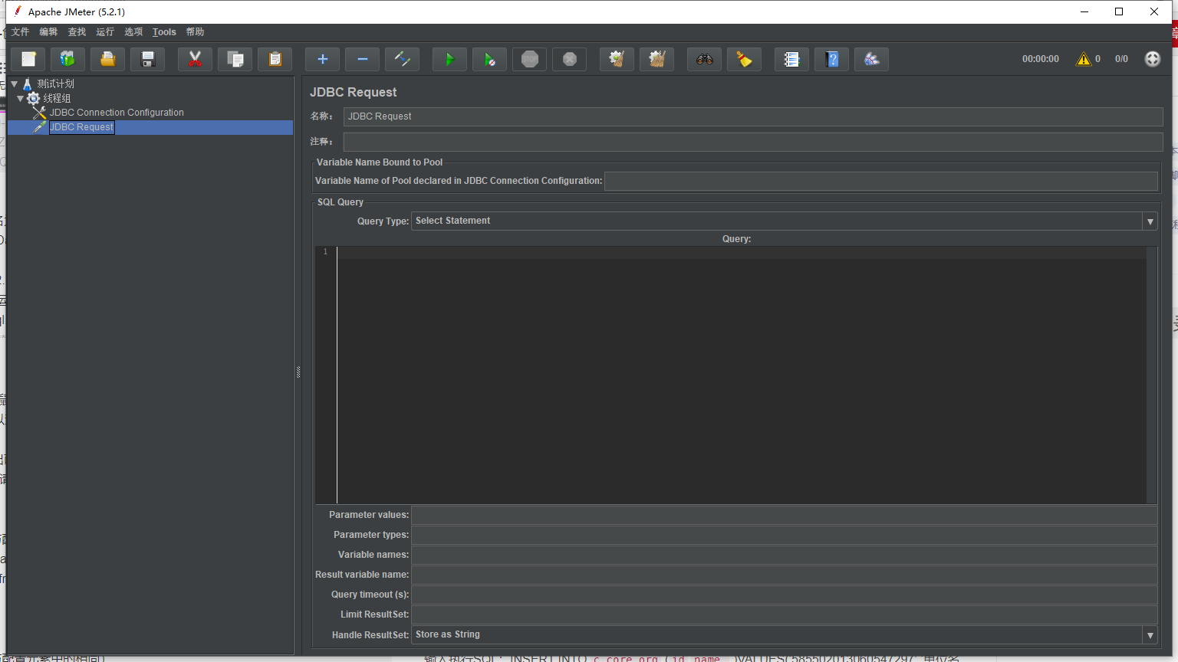The height and width of the screenshot is (662, 1178).
Task: Select JDBC Connection Configuration tree item
Action: click(117, 113)
